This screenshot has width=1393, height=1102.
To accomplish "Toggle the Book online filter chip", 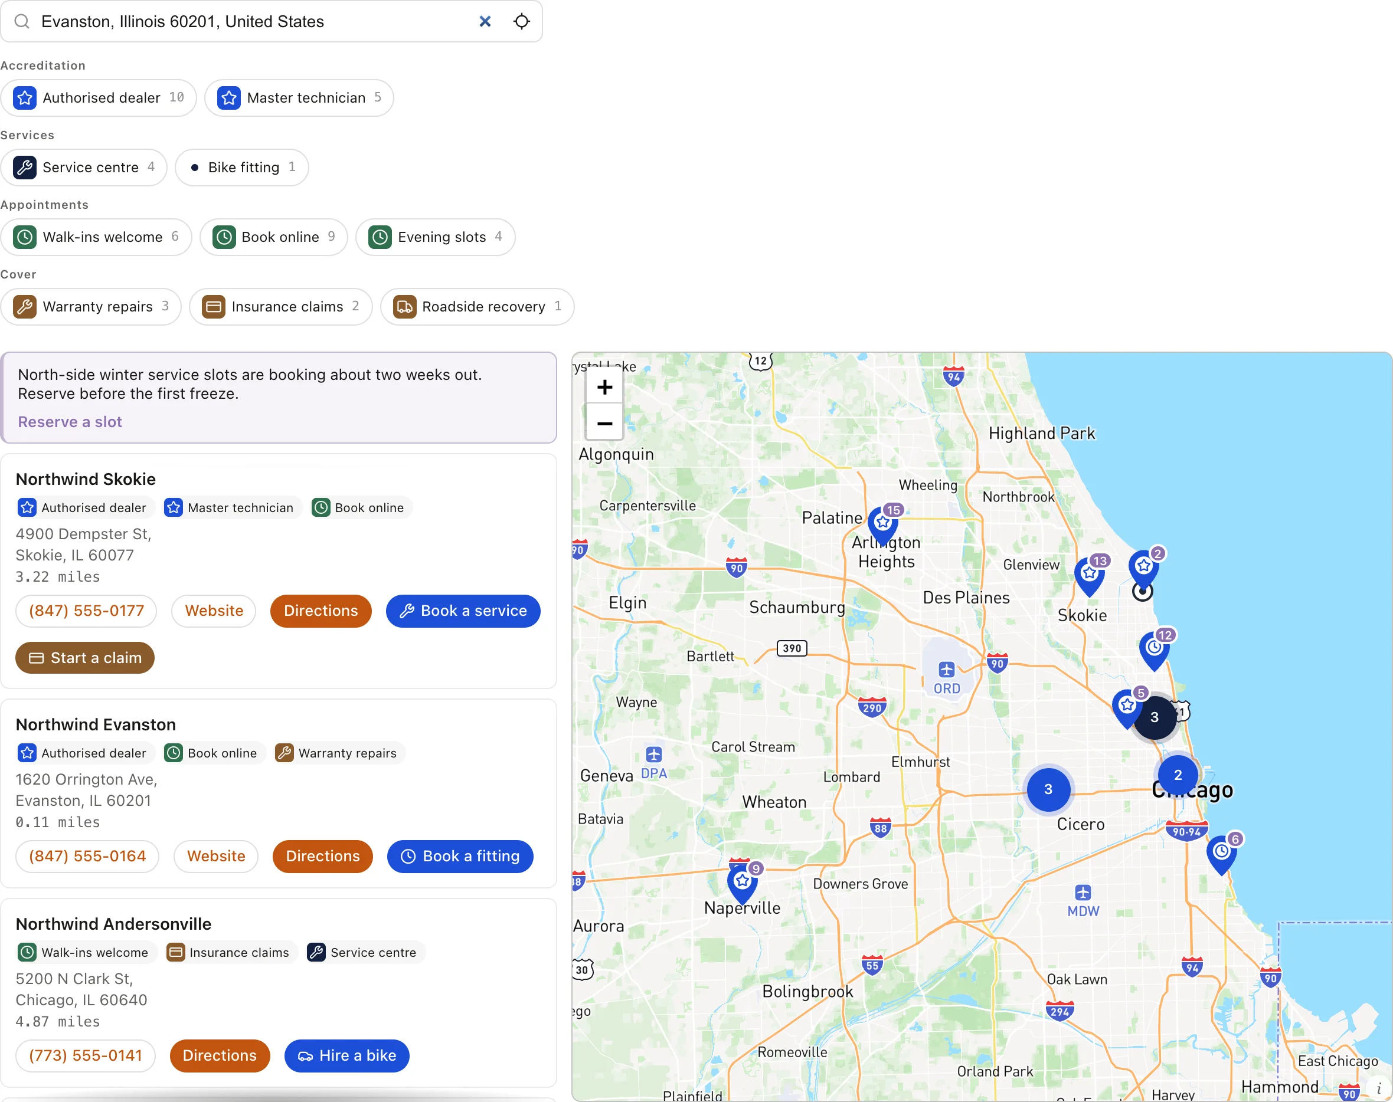I will pos(274,237).
